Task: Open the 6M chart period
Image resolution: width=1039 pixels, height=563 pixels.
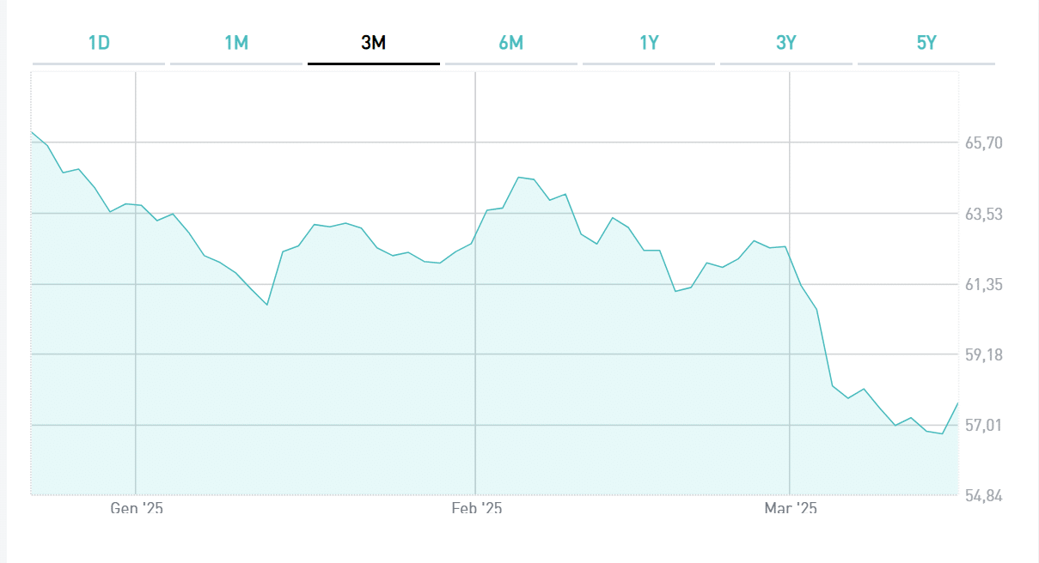Action: 511,43
